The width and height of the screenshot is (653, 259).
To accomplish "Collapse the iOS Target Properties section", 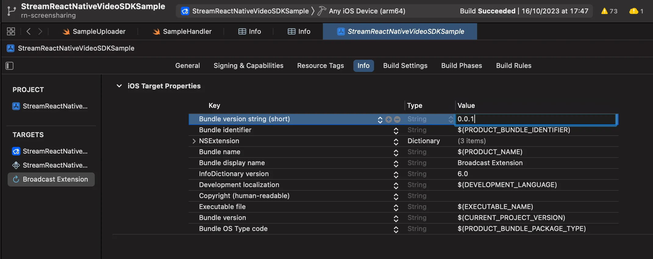I will click(x=119, y=86).
